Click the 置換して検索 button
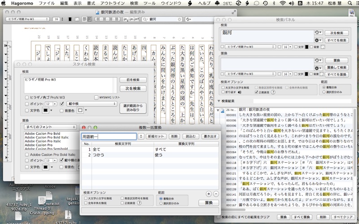The image size is (359, 224). [337, 68]
